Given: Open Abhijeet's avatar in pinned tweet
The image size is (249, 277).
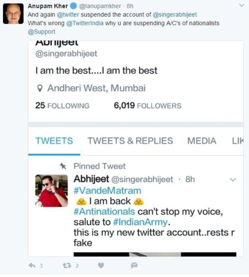Looking at the screenshot, I should click(51, 191).
